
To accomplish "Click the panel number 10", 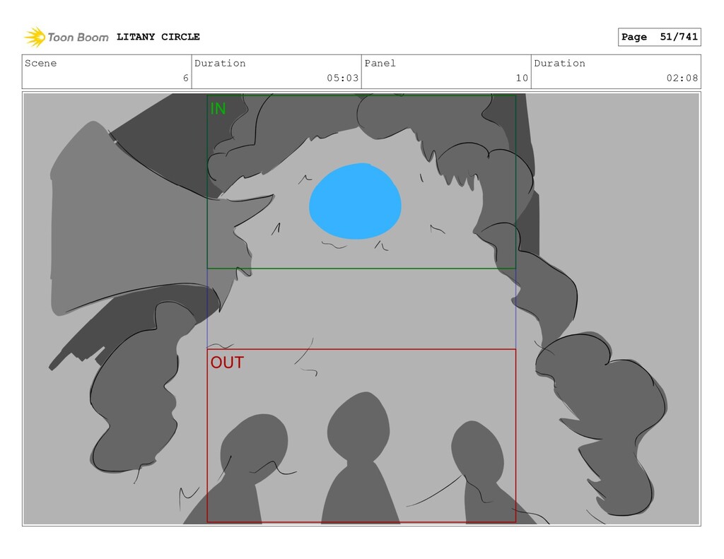I will [522, 78].
